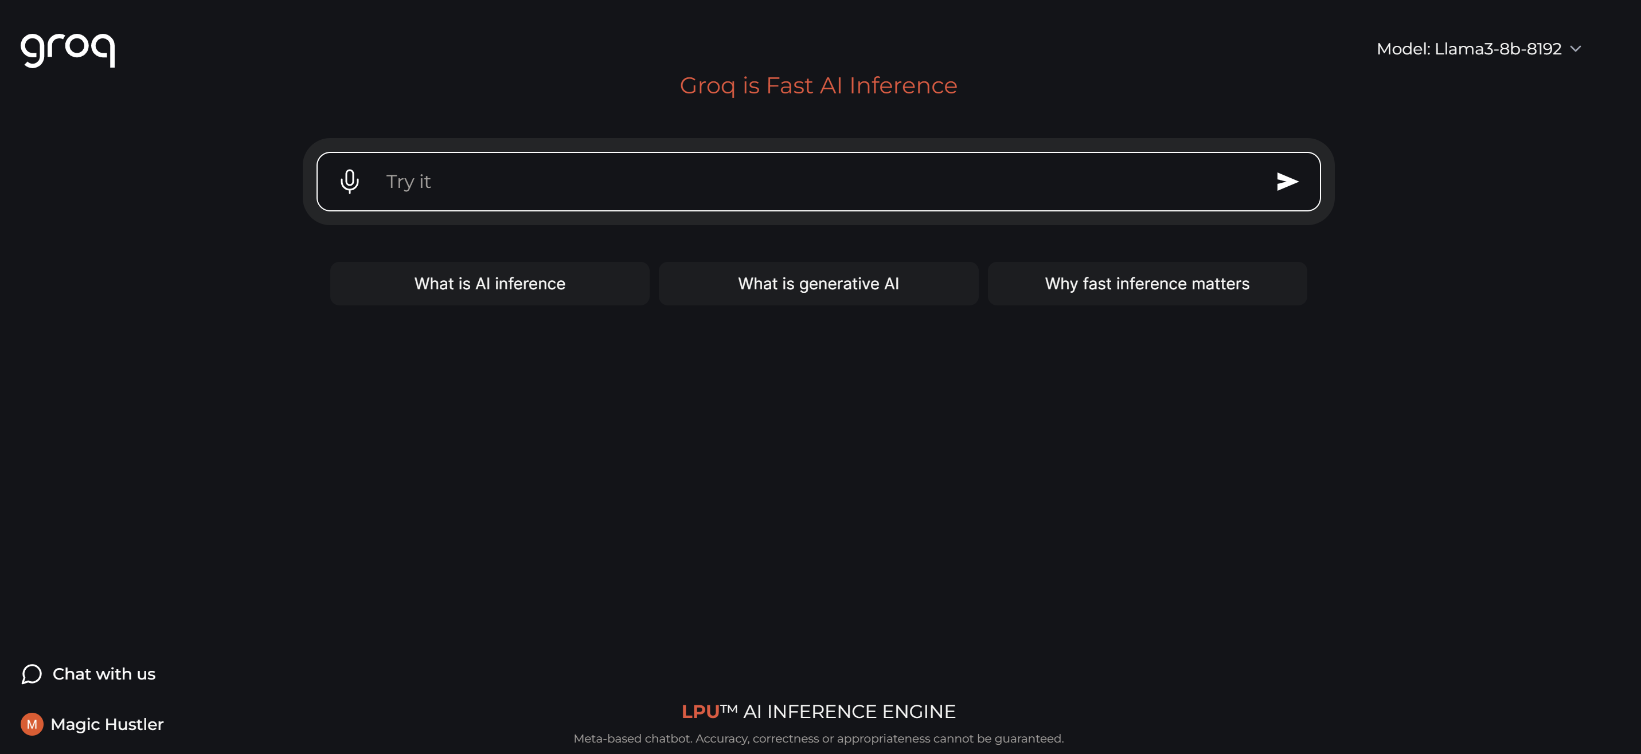This screenshot has height=754, width=1641.
Task: Click the AI INFERENCE ENGINE footer text
Action: click(x=849, y=712)
